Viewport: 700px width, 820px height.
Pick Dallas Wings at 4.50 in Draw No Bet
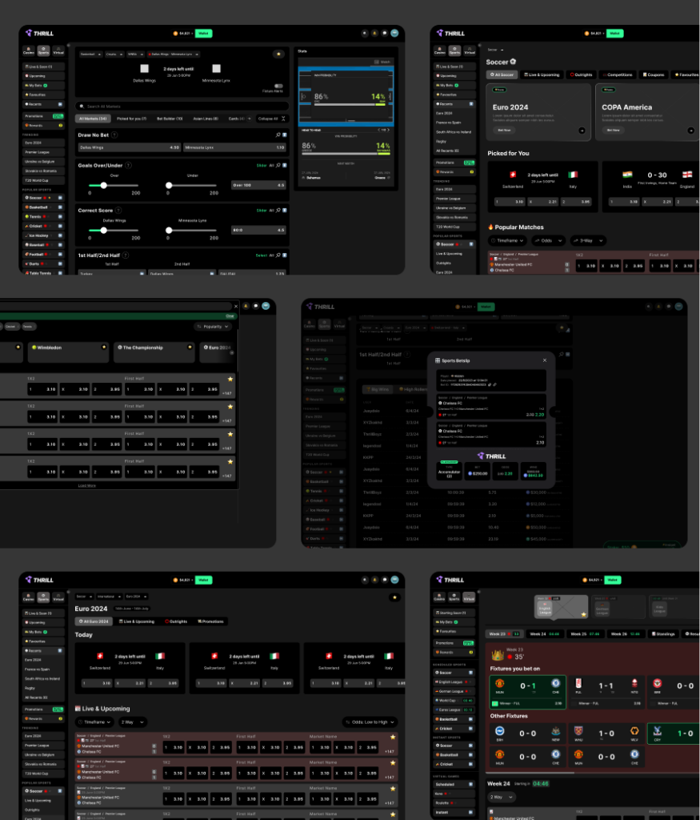(x=129, y=147)
